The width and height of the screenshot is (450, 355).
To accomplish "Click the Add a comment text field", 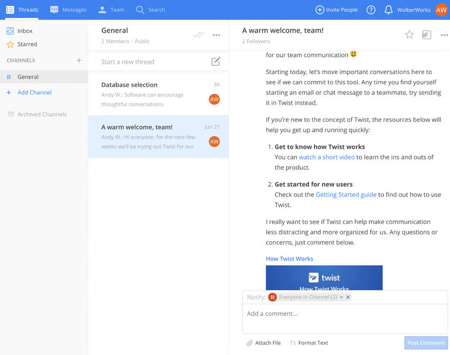I will pyautogui.click(x=345, y=318).
